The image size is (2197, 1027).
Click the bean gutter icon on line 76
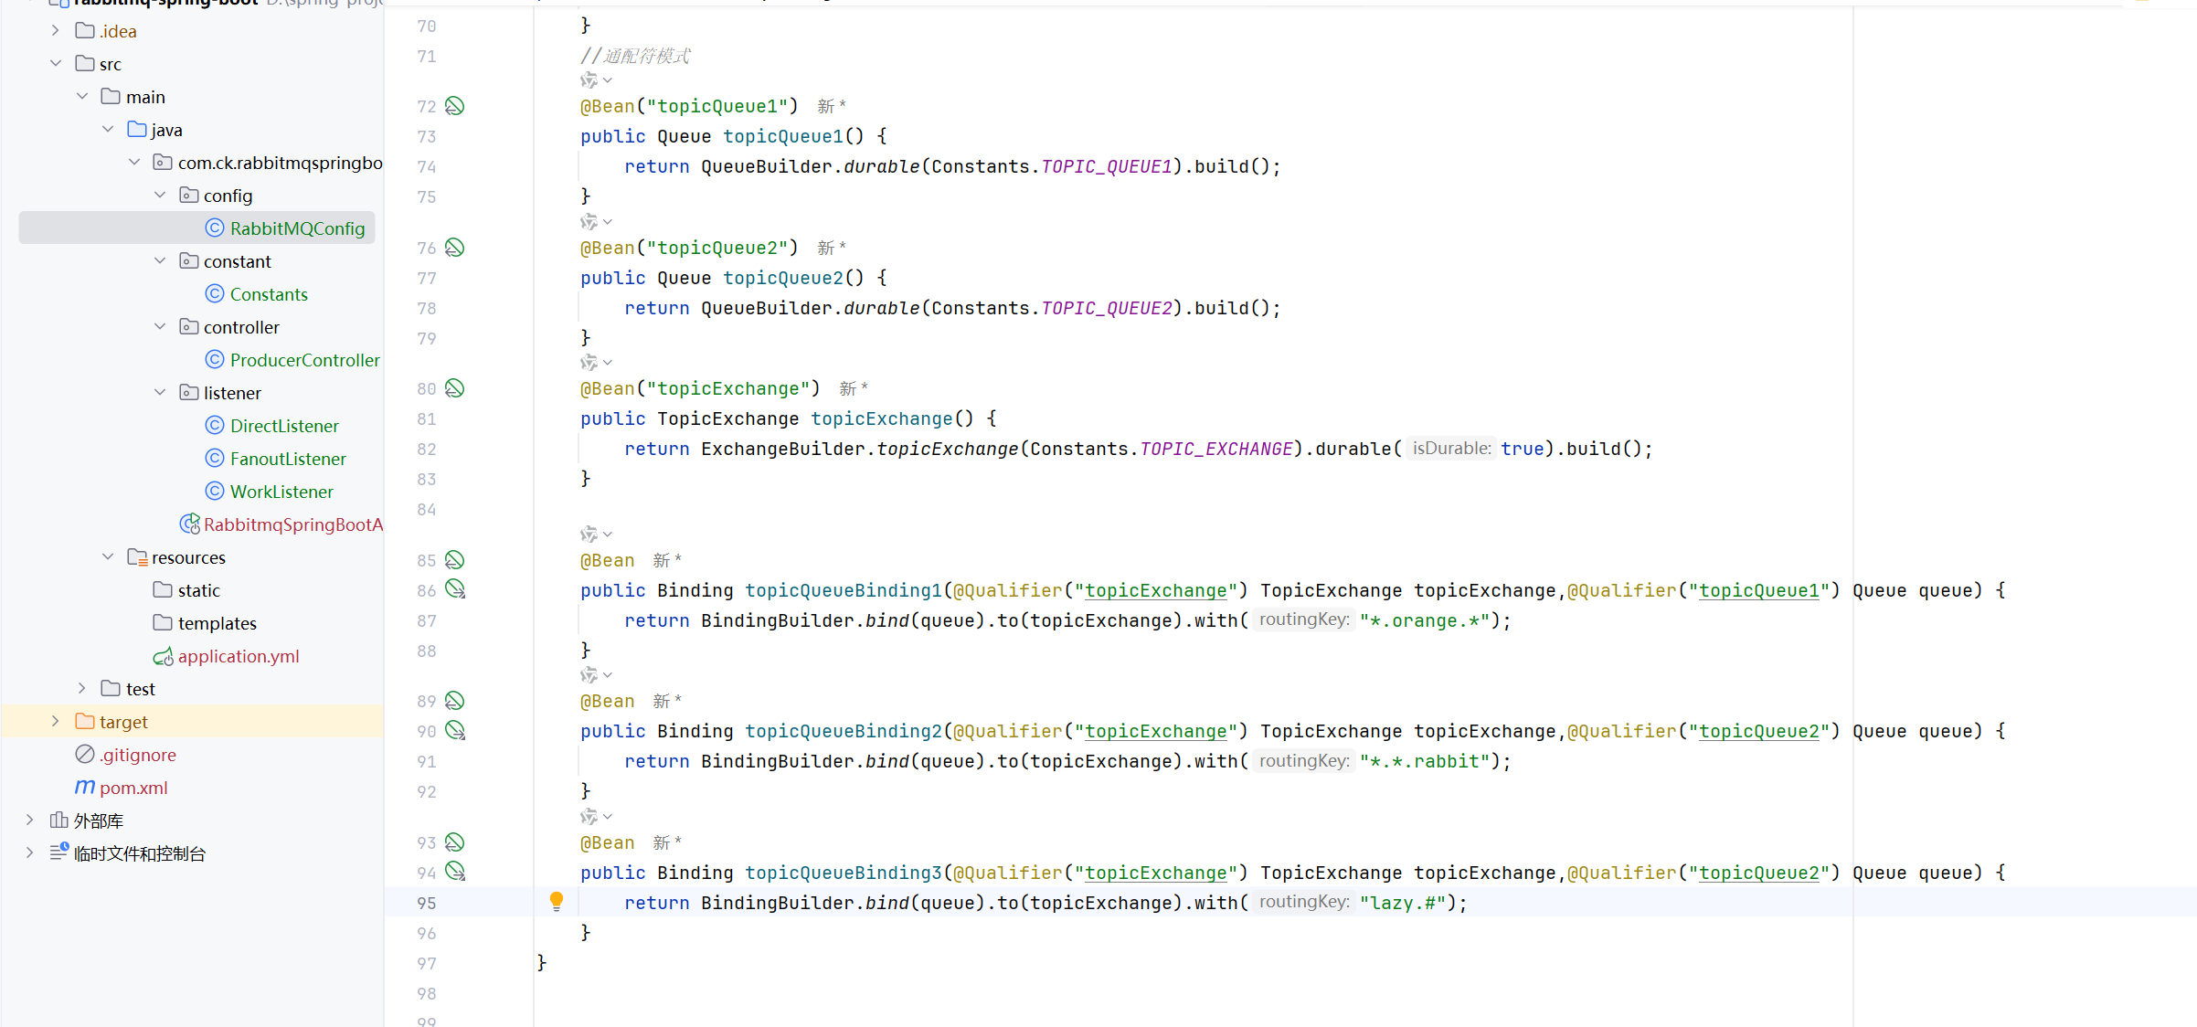point(454,248)
